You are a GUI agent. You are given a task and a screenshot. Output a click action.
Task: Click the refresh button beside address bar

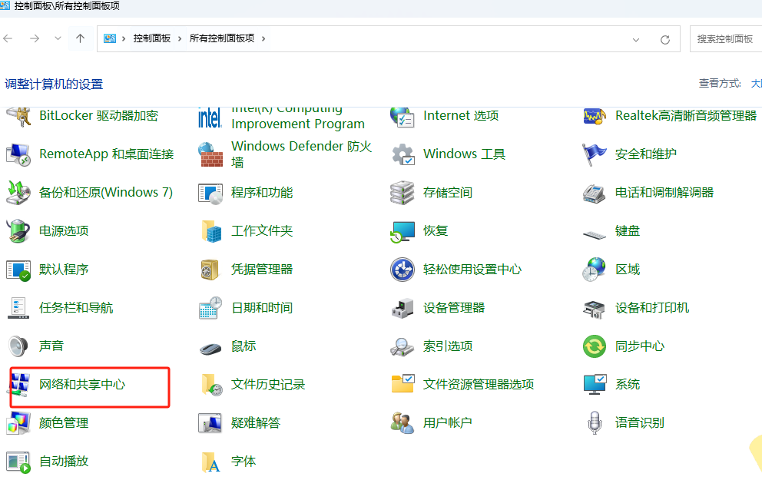pos(665,39)
